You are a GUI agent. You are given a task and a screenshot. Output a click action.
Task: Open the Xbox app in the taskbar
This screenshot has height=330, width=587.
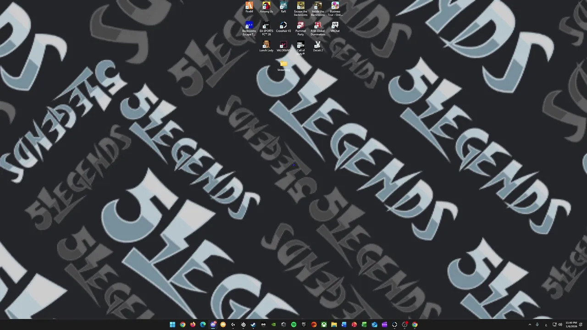(x=324, y=324)
